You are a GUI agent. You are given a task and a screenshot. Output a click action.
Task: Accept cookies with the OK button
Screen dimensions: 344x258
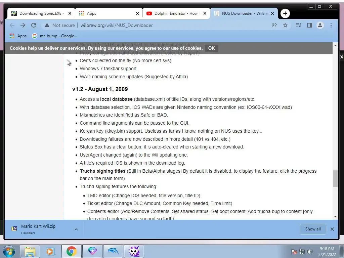click(211, 48)
